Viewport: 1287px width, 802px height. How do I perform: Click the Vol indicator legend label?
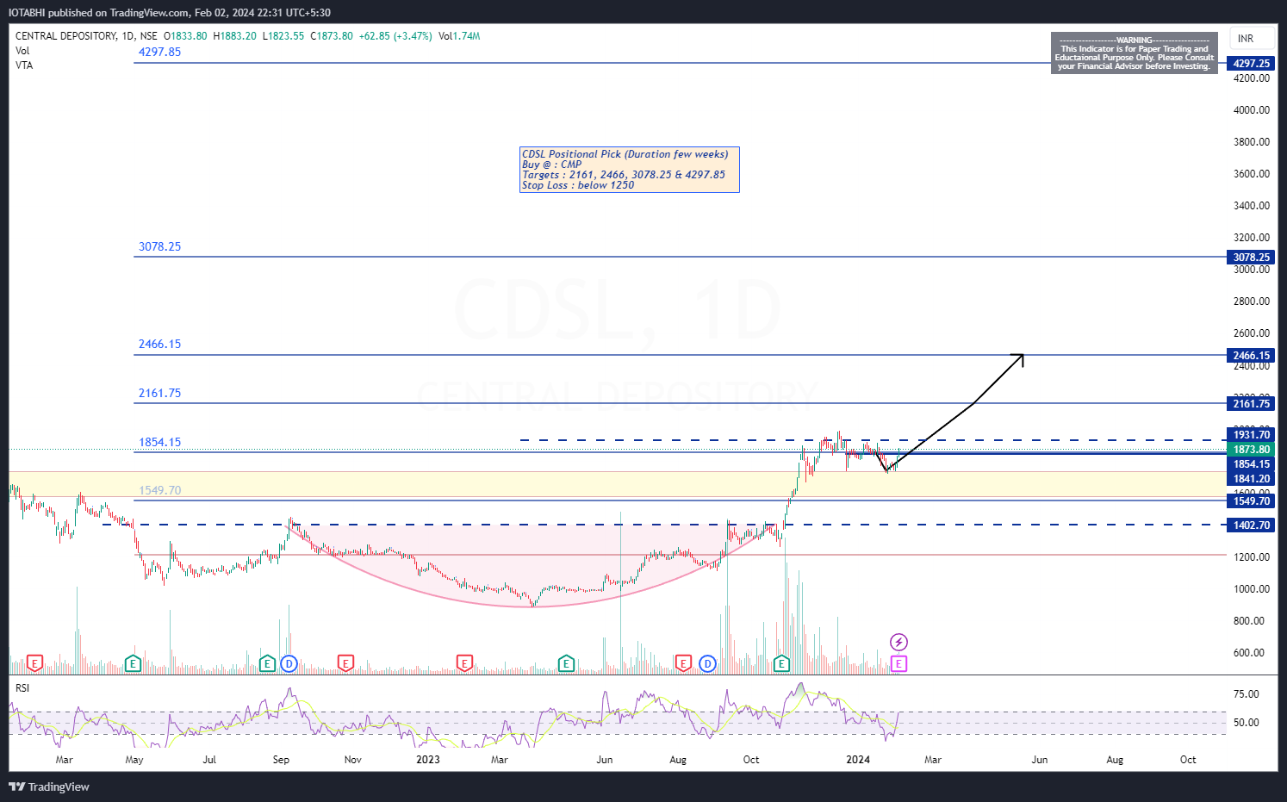tap(22, 51)
